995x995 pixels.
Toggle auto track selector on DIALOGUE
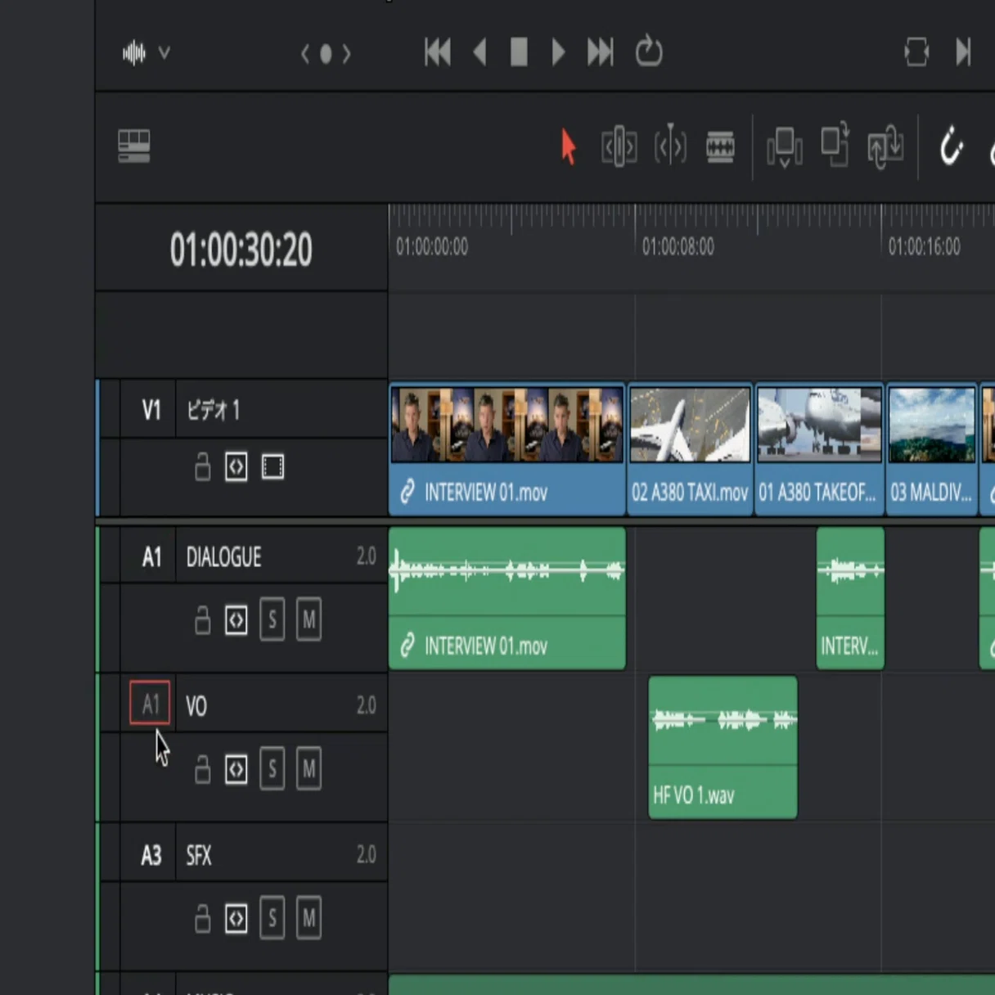click(236, 619)
